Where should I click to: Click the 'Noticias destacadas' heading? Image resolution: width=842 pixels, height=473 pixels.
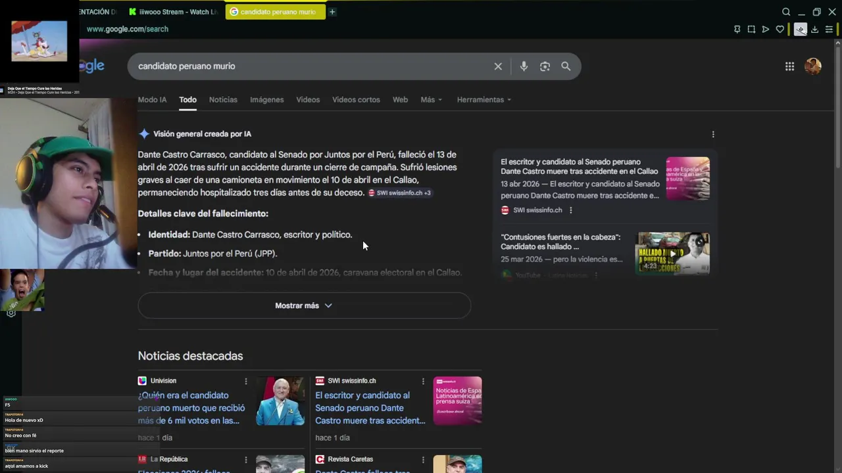click(x=190, y=356)
